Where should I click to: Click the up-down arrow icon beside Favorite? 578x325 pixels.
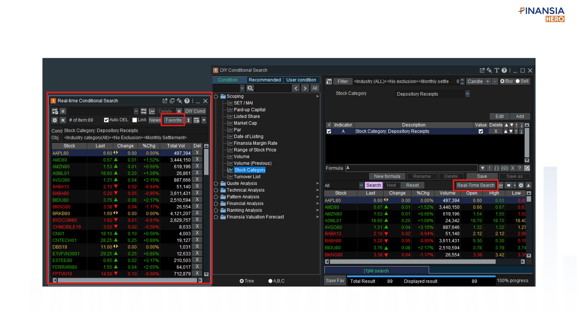point(188,120)
